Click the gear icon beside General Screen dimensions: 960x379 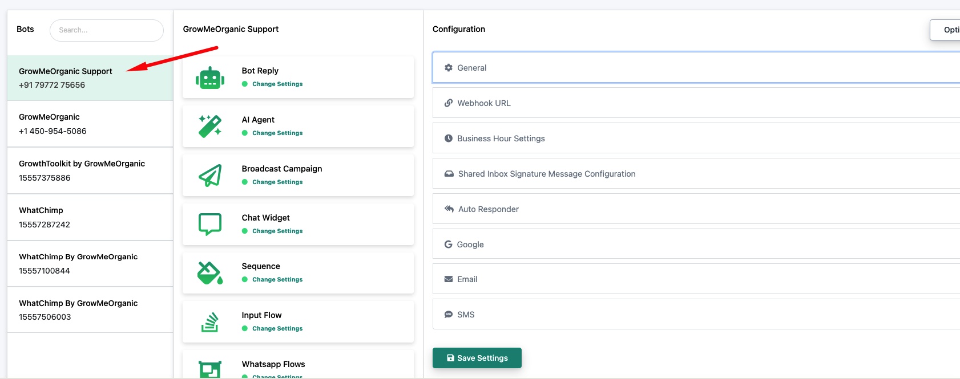[449, 67]
